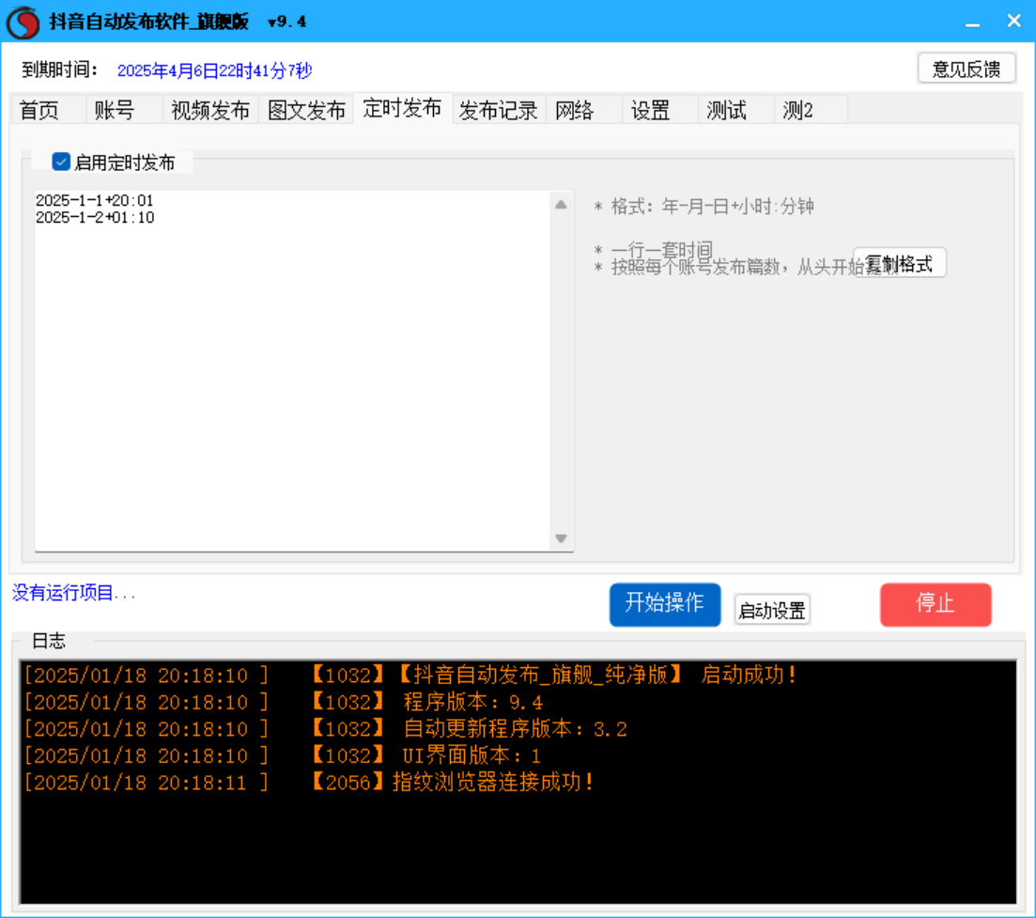This screenshot has width=1036, height=918.
Task: Click the 到期时间 label
Action: click(59, 70)
